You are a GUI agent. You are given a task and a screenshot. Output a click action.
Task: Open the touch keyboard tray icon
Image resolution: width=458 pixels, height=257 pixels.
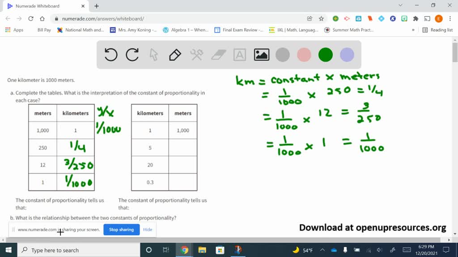407,250
